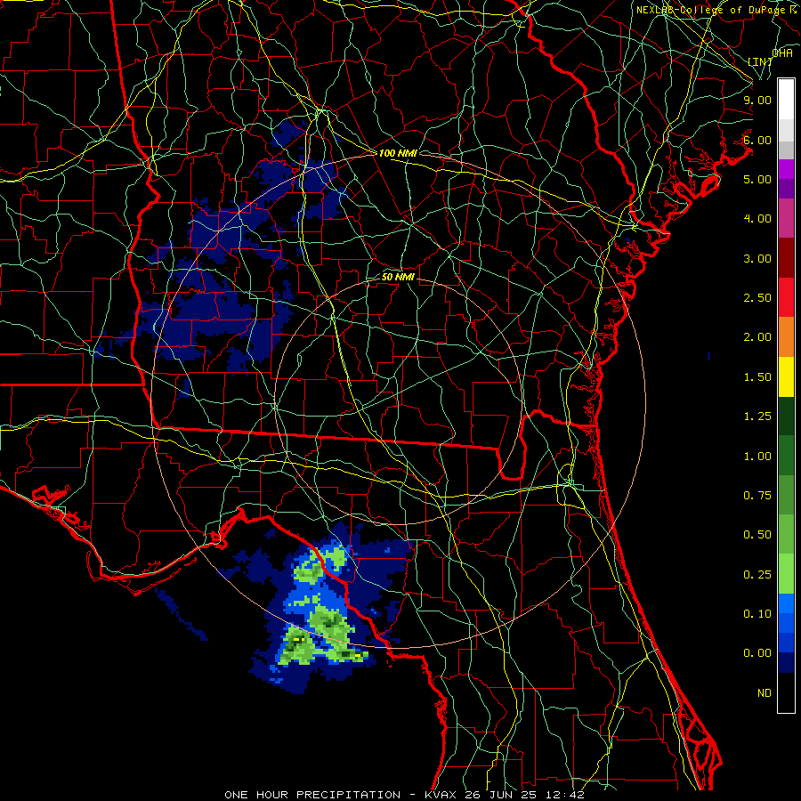
Task: Click the 4.00 legend value
Action: click(757, 219)
